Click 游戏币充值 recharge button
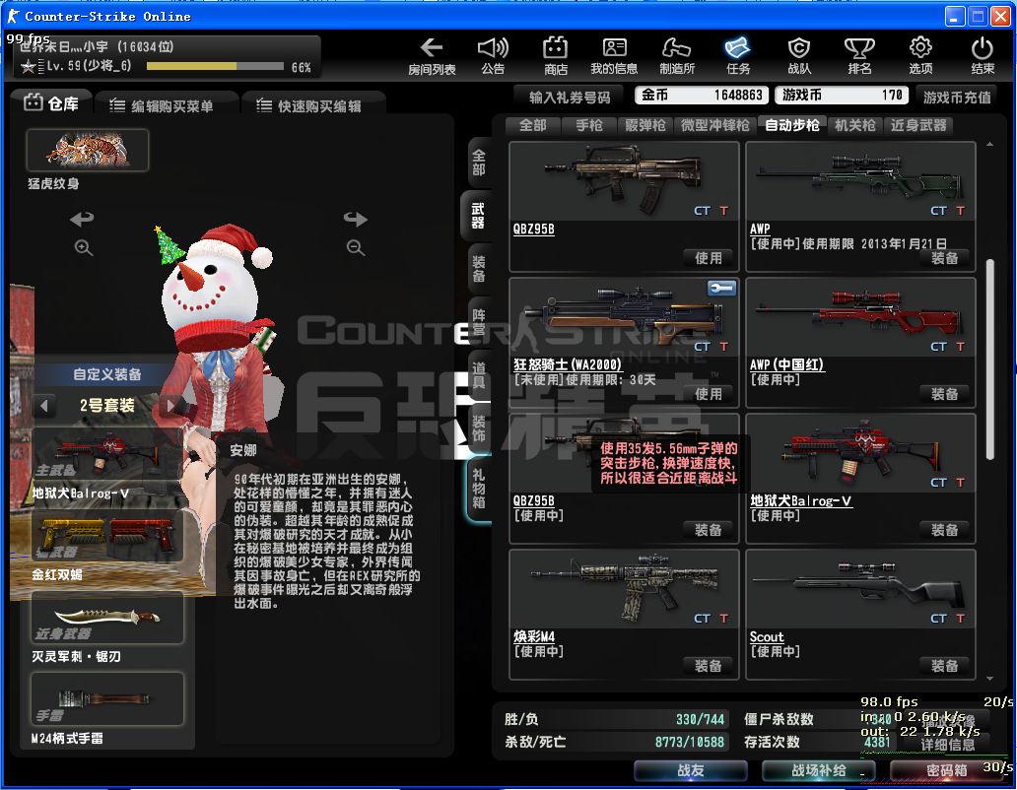 point(957,97)
